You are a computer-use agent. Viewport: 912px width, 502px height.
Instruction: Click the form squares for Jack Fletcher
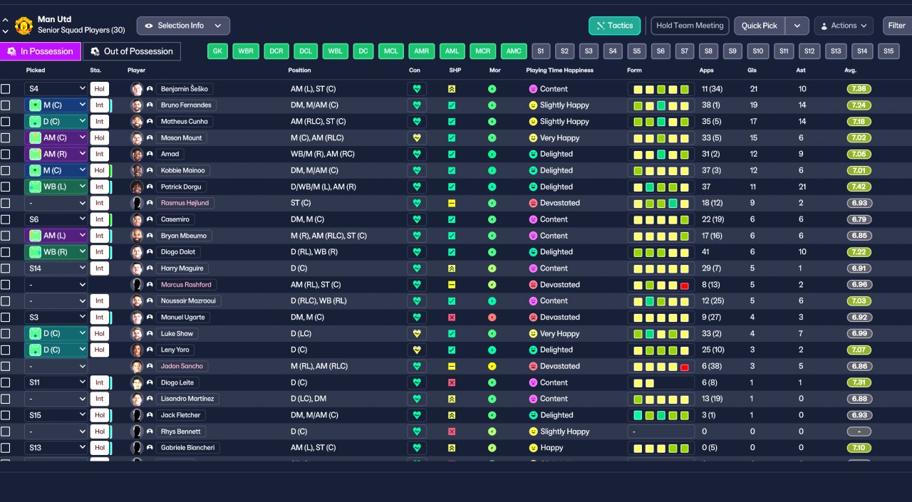(x=661, y=415)
